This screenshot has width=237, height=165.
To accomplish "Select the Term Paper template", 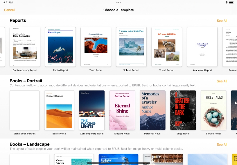I will (x=96, y=47).
